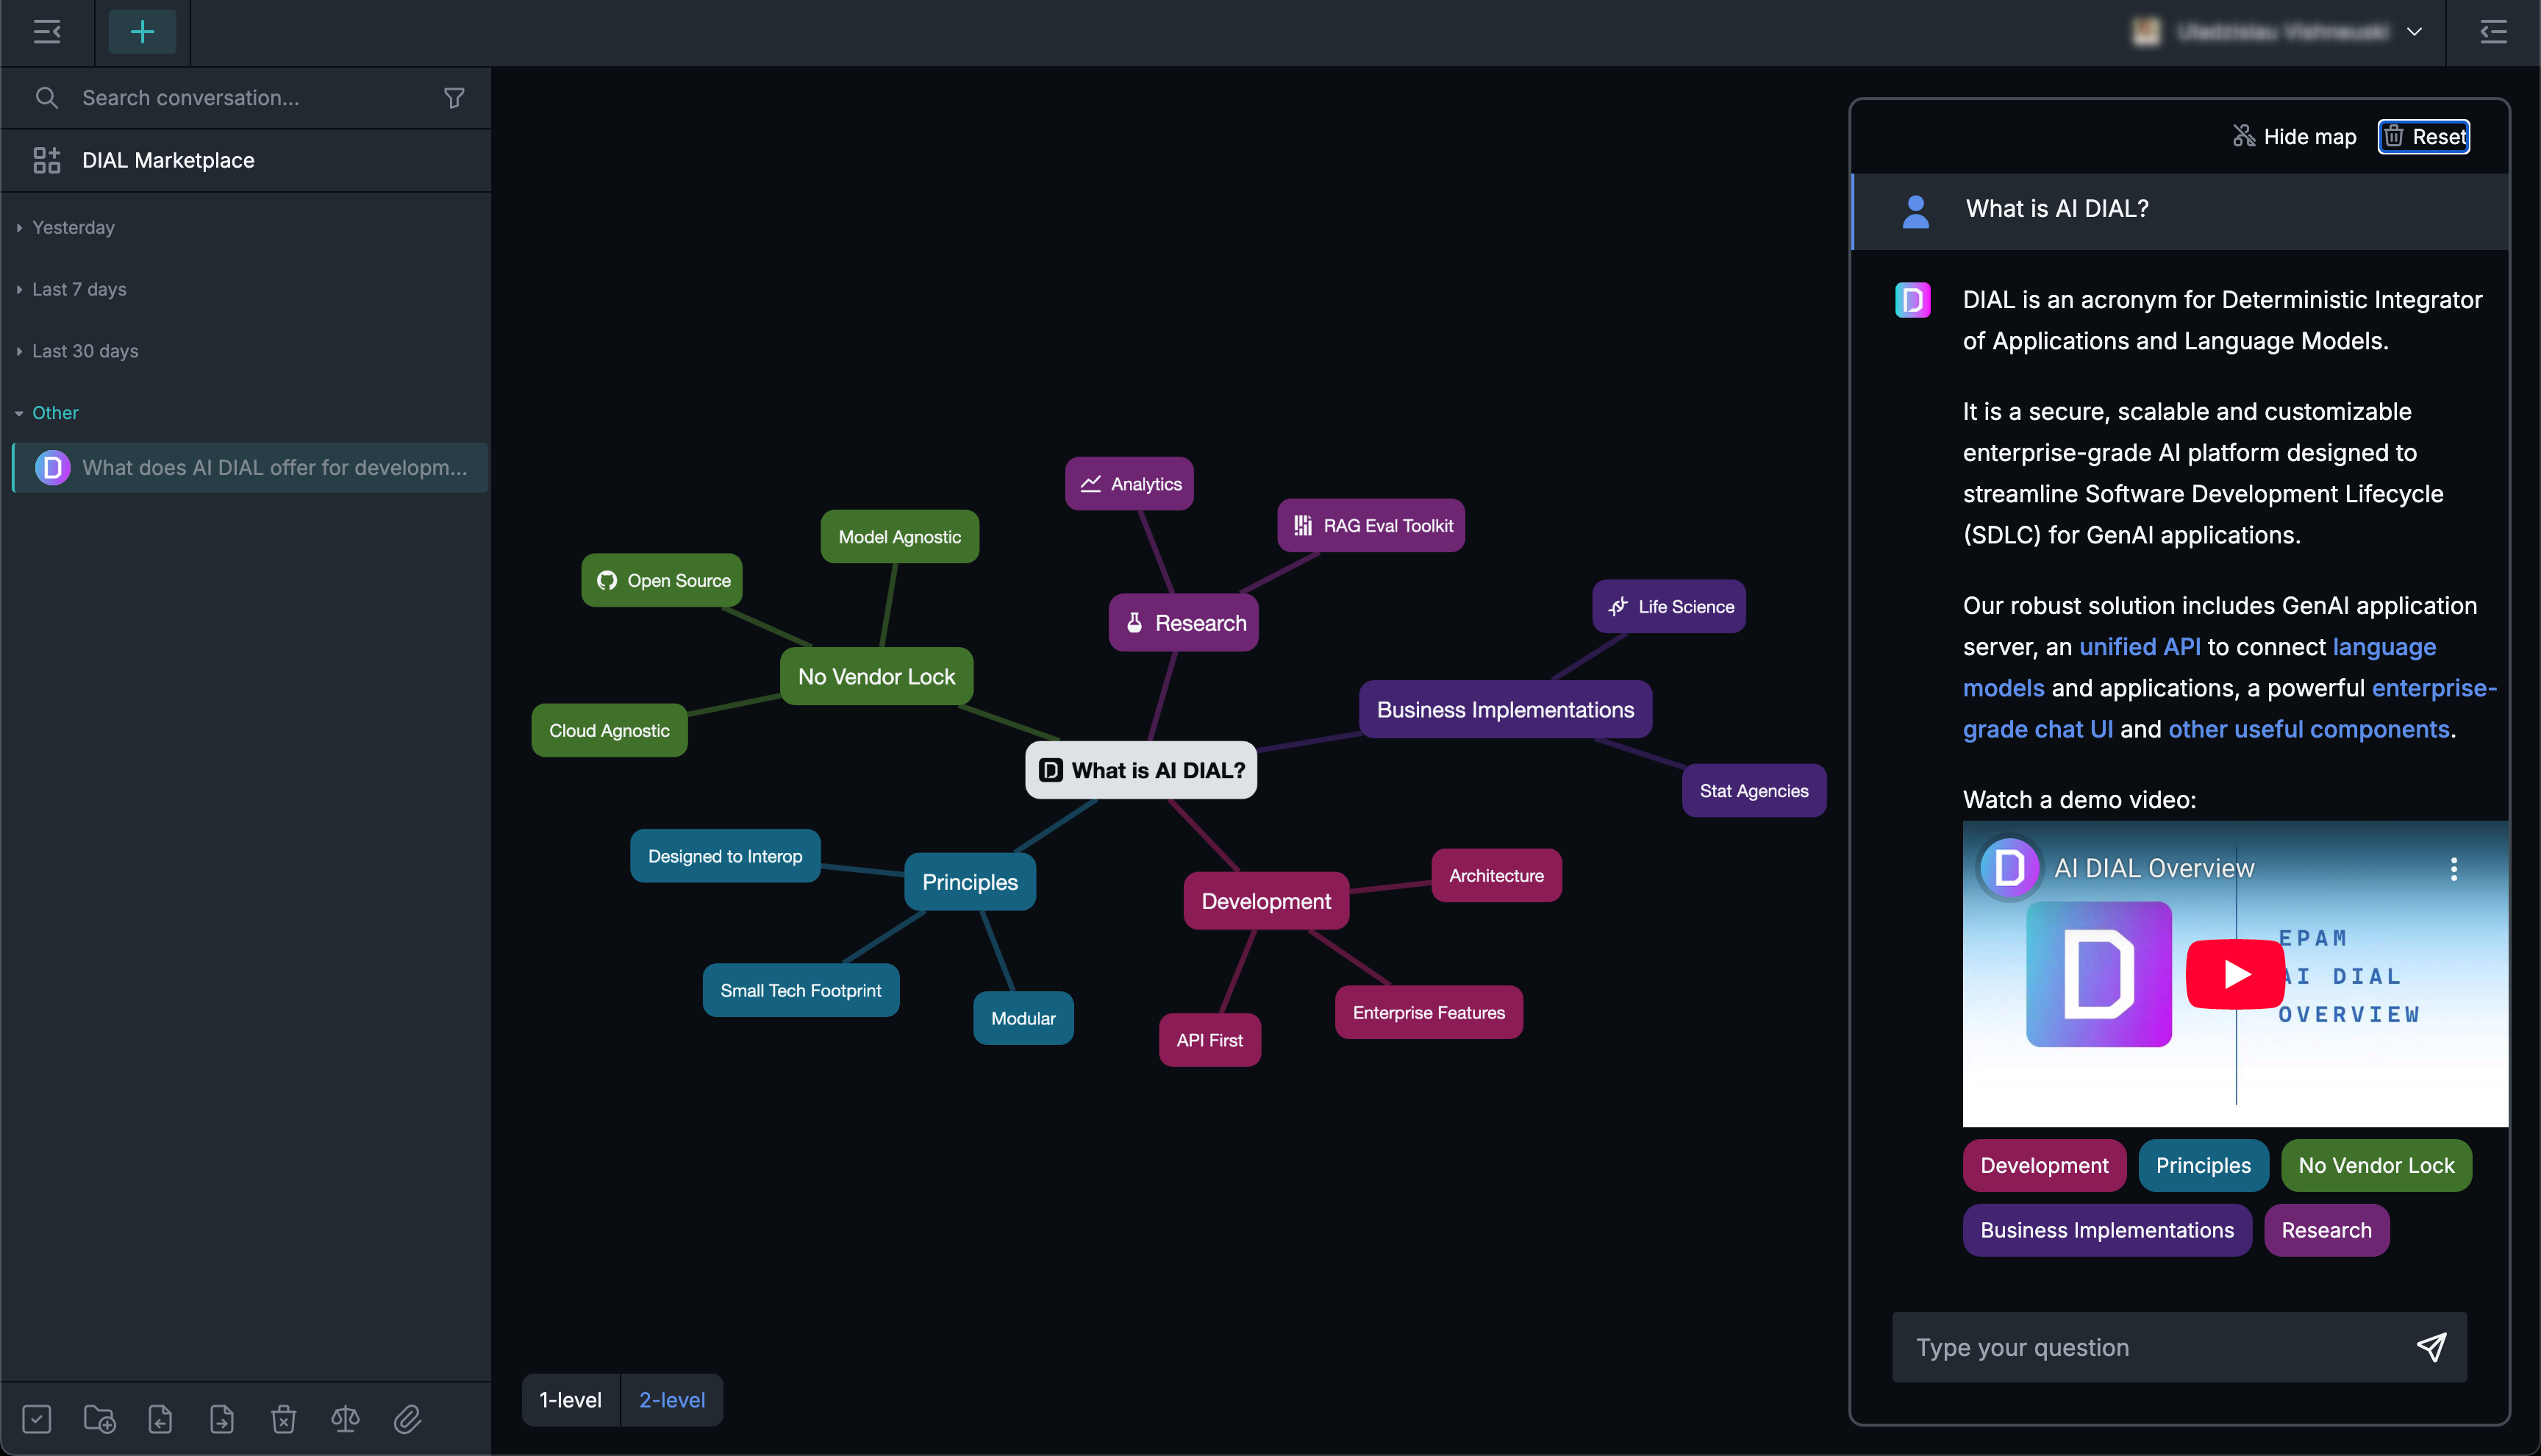Select the Development map node
The image size is (2541, 1456).
point(1267,901)
